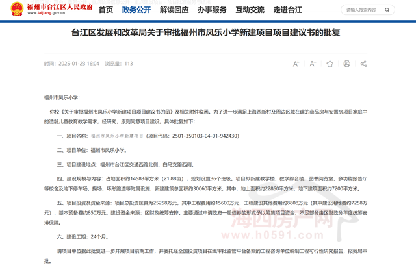Switch to the 互动交流 section

click(x=249, y=10)
